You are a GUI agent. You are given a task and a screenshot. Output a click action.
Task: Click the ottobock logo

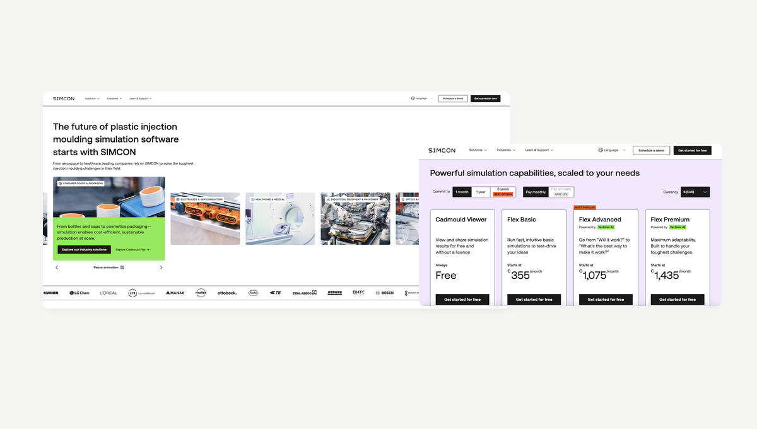[x=227, y=293]
